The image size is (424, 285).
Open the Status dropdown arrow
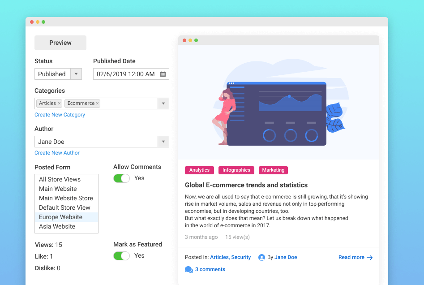click(76, 74)
